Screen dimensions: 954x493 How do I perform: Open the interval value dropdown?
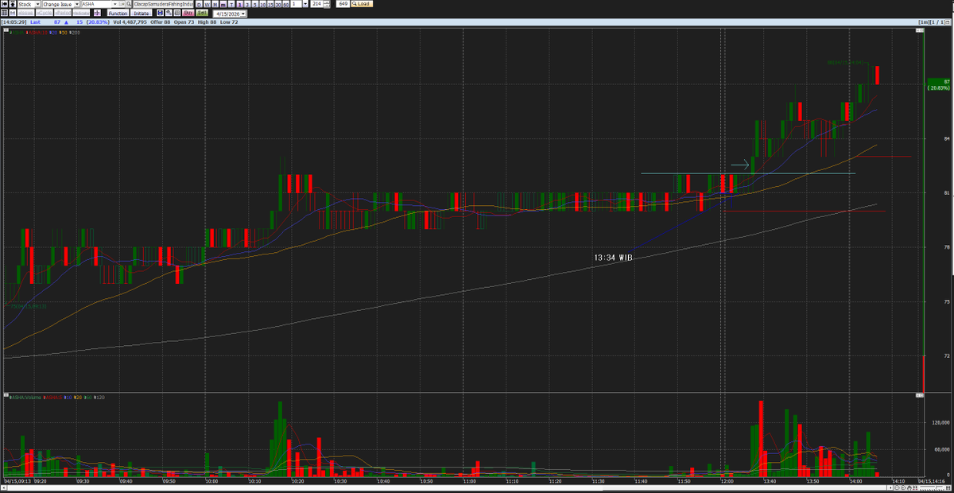click(x=304, y=4)
